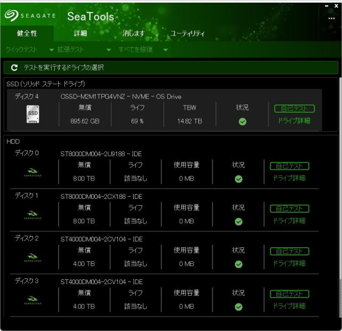Screen dimensions: 342x331
Task: Click the green status checkmark for ディスク 3
Action: pyautogui.click(x=239, y=307)
